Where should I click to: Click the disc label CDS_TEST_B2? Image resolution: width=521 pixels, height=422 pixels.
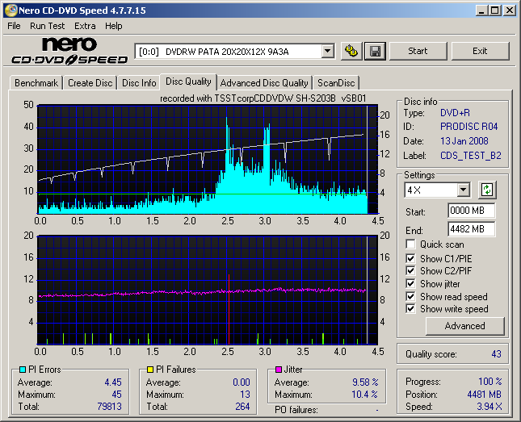470,156
